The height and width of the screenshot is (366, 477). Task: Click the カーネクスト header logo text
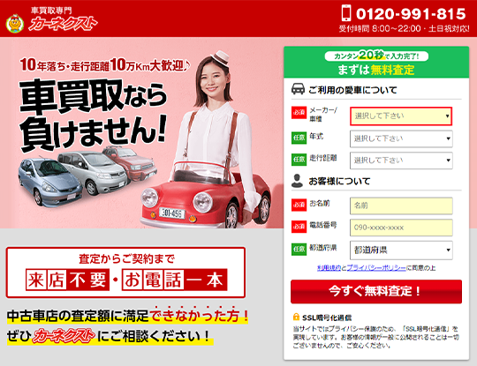(x=63, y=24)
